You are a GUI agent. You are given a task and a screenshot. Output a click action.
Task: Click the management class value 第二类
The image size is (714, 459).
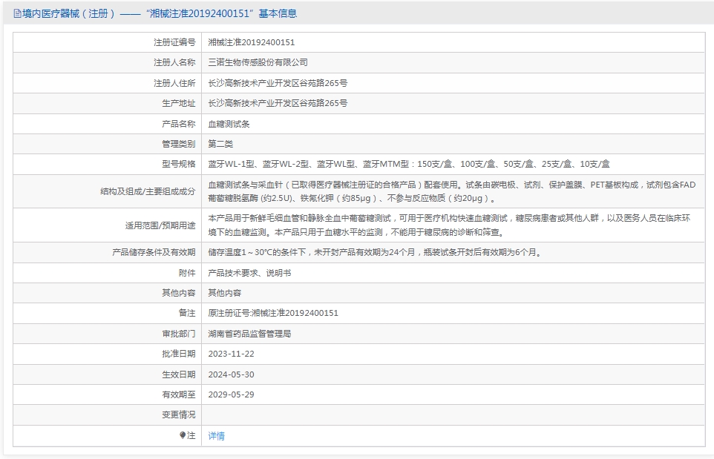(220, 144)
